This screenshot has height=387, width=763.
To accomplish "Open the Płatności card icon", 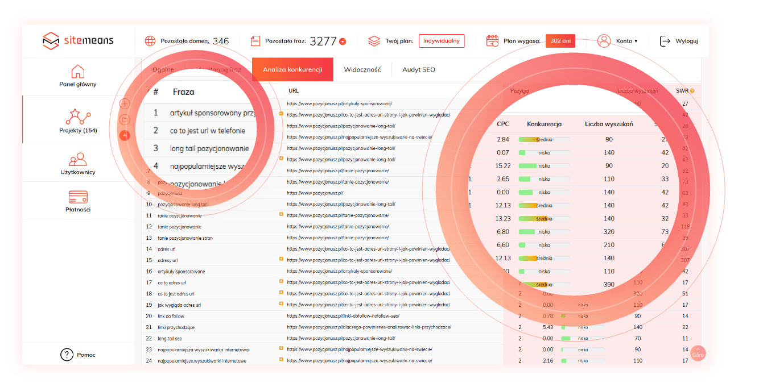I will tap(78, 197).
